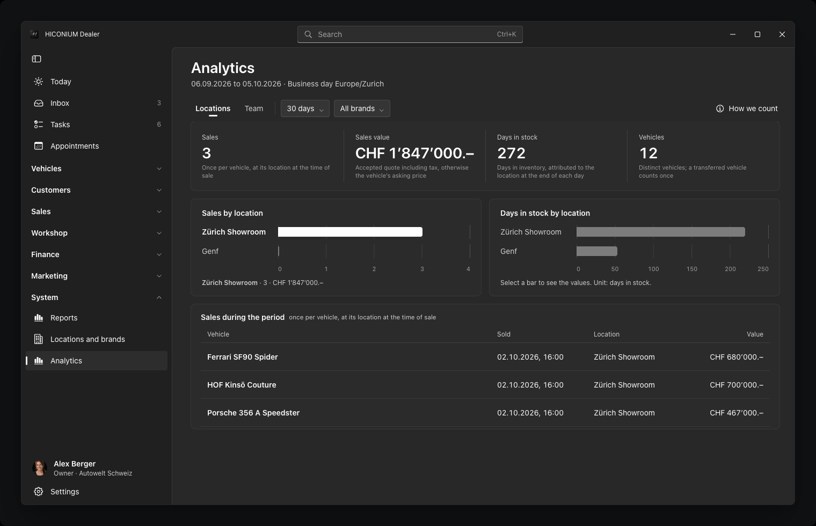Image resolution: width=816 pixels, height=526 pixels.
Task: Open the Reports page
Action: pos(97,318)
